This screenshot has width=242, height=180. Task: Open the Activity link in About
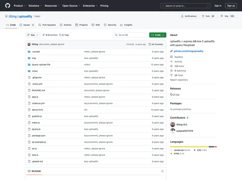point(178,62)
